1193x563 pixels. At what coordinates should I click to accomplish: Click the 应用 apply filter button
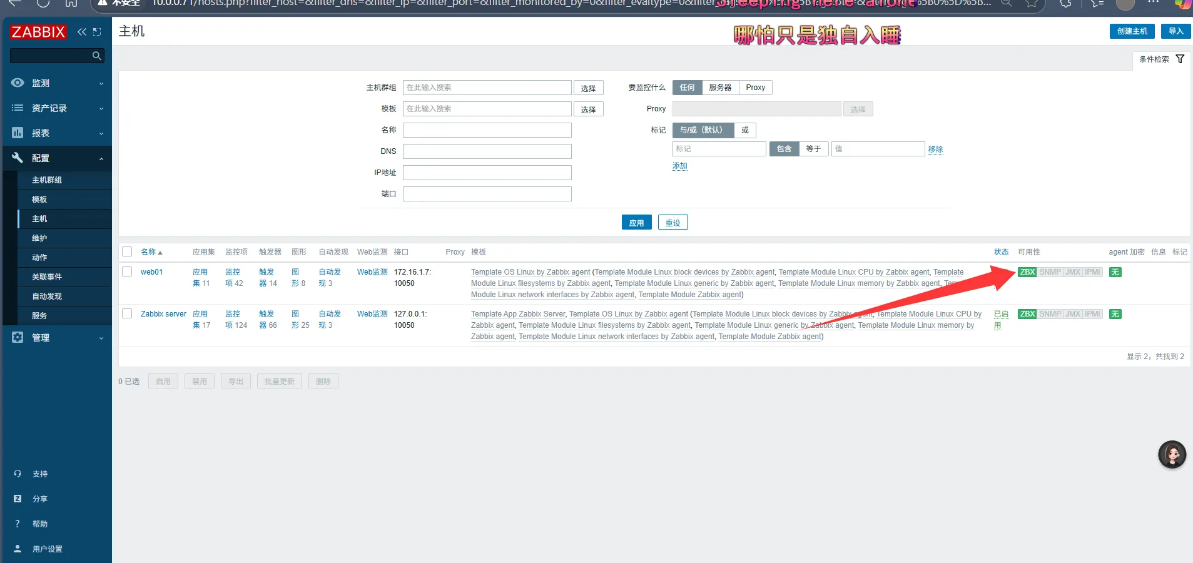[x=636, y=223]
